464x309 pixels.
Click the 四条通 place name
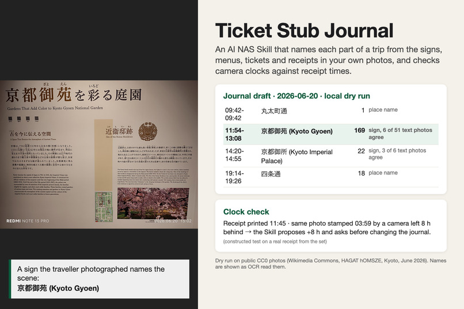click(271, 174)
